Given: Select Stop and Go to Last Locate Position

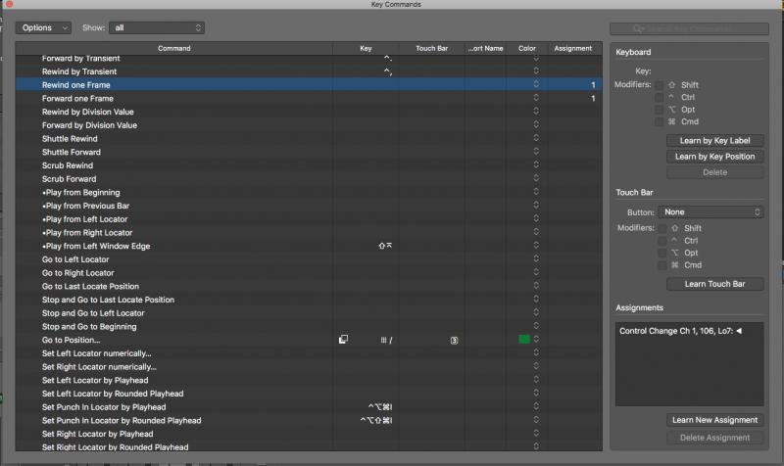Looking at the screenshot, I should pyautogui.click(x=309, y=300).
